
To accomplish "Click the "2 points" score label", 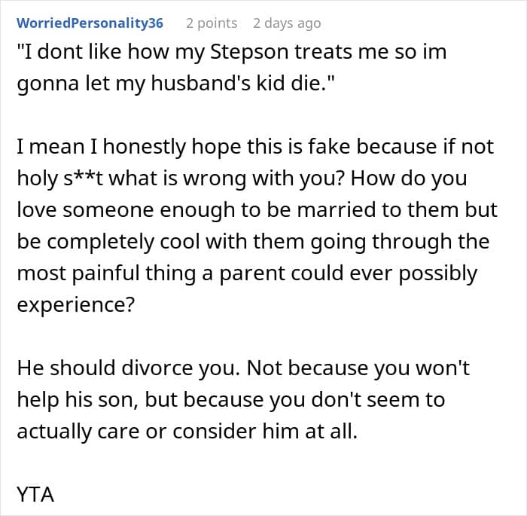I will pos(212,23).
